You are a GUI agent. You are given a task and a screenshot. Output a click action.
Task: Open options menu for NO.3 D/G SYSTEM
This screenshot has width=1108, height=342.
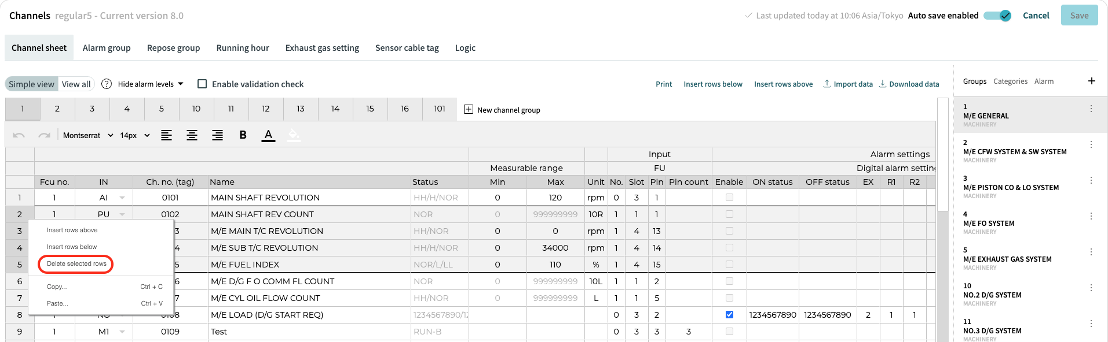click(1091, 324)
